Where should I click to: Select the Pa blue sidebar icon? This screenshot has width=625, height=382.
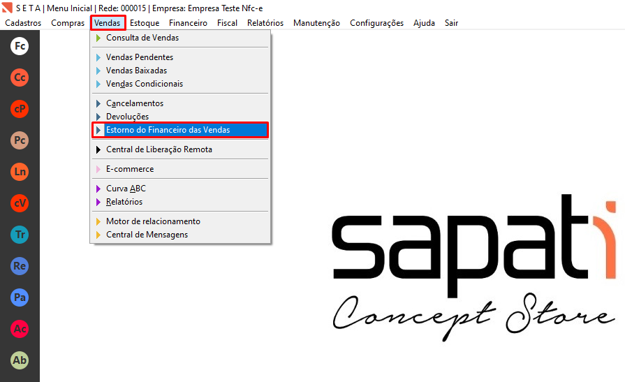[20, 297]
